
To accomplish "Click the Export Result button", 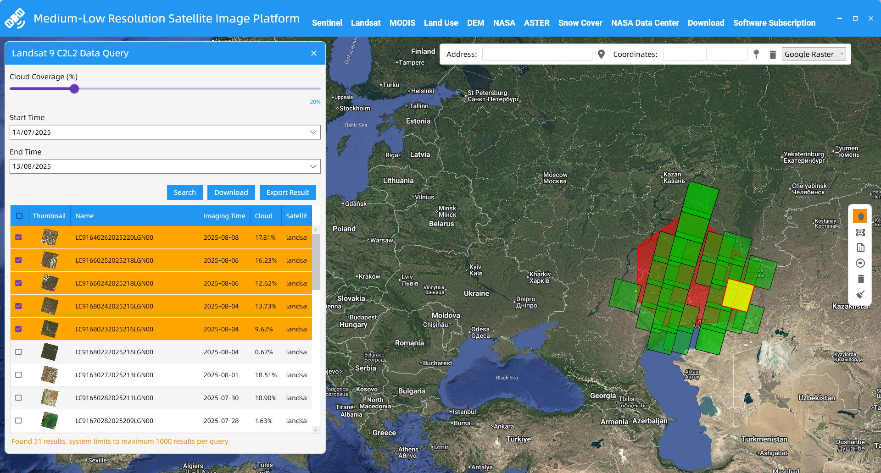I will [x=288, y=192].
